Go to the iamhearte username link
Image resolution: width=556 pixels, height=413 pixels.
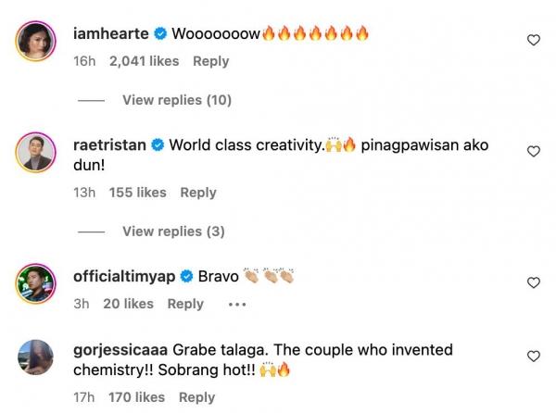[x=110, y=34]
